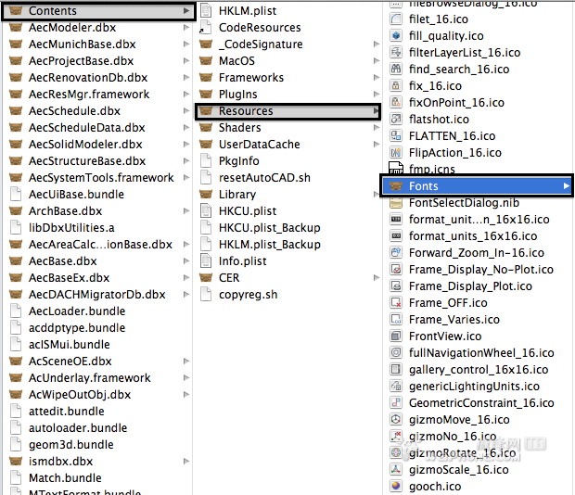Click the FlipAction_16.ico icon
This screenshot has height=495, width=575.
pyautogui.click(x=396, y=152)
